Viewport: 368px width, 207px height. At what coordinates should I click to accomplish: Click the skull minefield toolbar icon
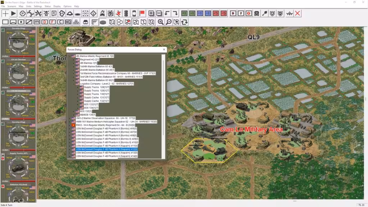46,13
